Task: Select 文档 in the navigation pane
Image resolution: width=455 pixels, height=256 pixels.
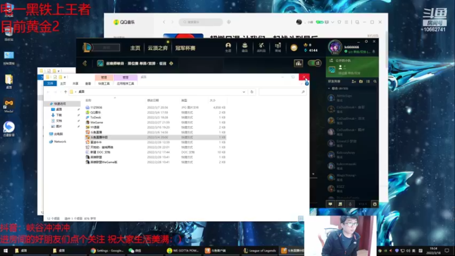Action: pos(59,121)
